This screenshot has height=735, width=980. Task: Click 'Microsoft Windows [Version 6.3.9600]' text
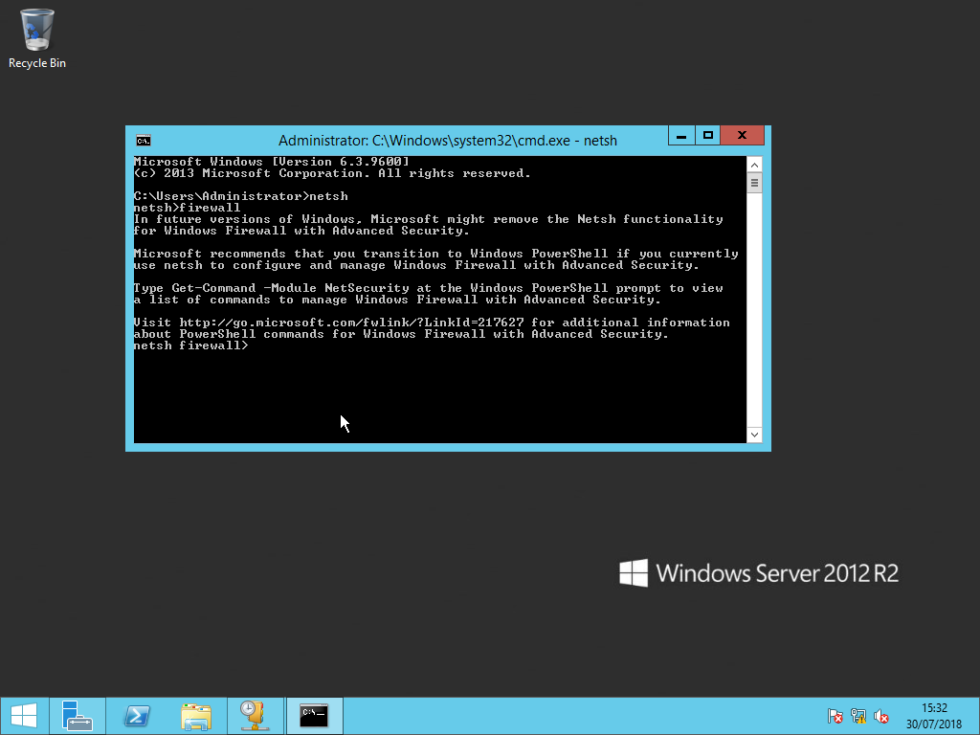(x=271, y=162)
